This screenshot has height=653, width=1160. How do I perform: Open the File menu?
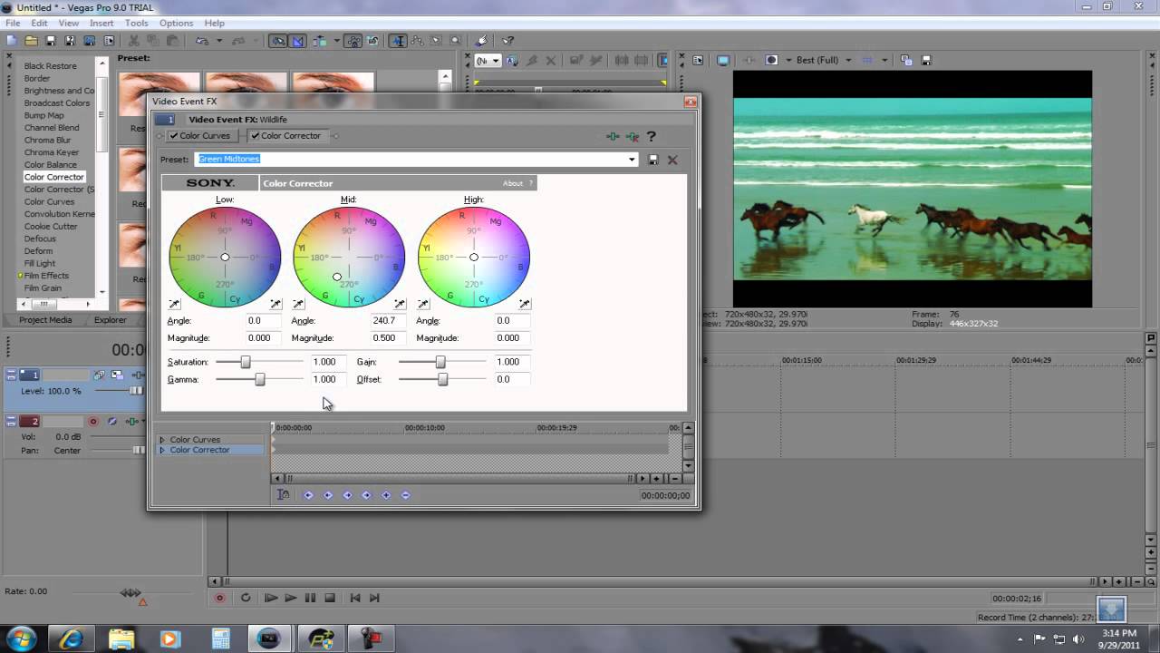[x=13, y=23]
